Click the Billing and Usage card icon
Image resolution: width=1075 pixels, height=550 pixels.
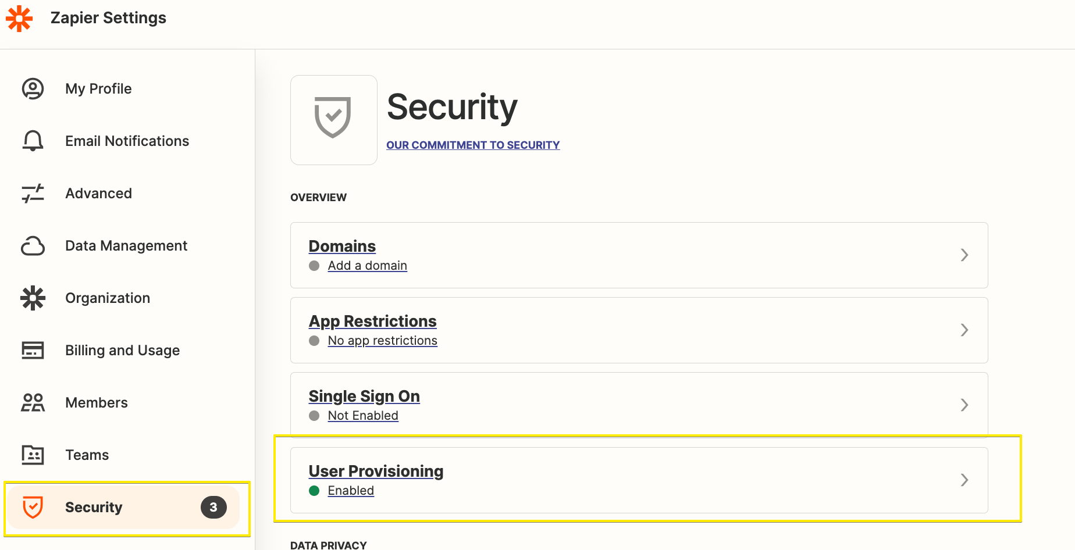[33, 350]
